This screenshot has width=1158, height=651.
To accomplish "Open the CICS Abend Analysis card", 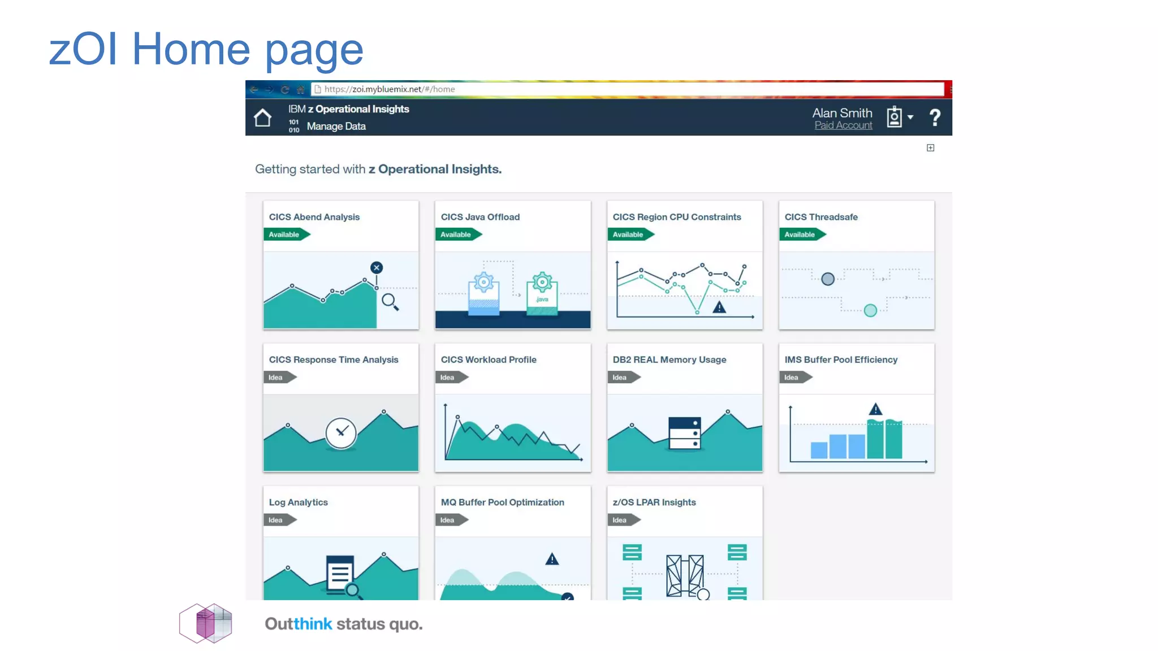I will point(341,265).
